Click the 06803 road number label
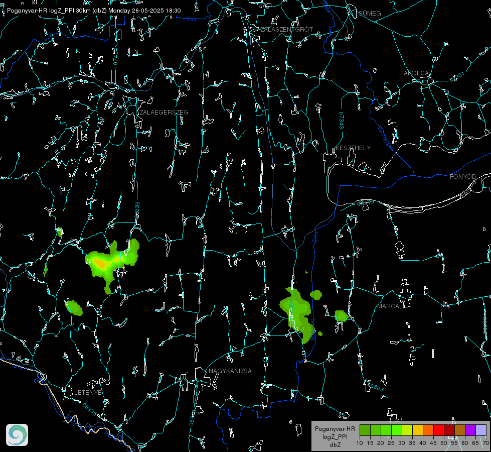Image resolution: width=491 pixels, height=452 pixels. [x=375, y=386]
